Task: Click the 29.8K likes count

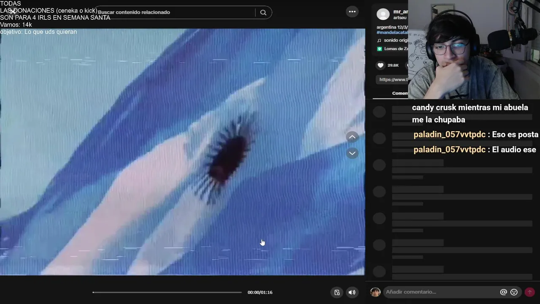Action: click(x=393, y=65)
